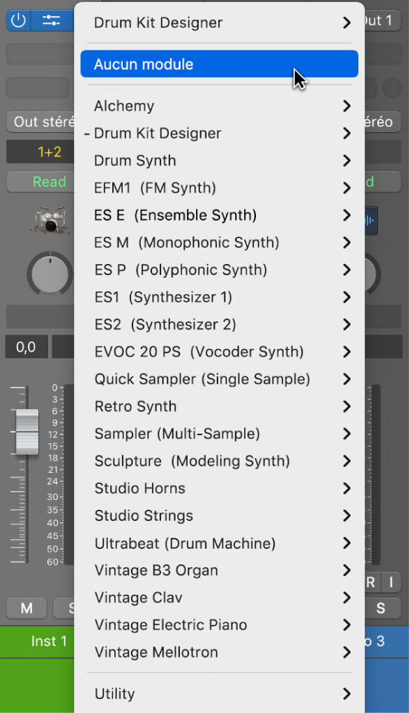This screenshot has width=410, height=713.
Task: Expand Vintage Mellotron submenu chevron
Action: (x=347, y=652)
